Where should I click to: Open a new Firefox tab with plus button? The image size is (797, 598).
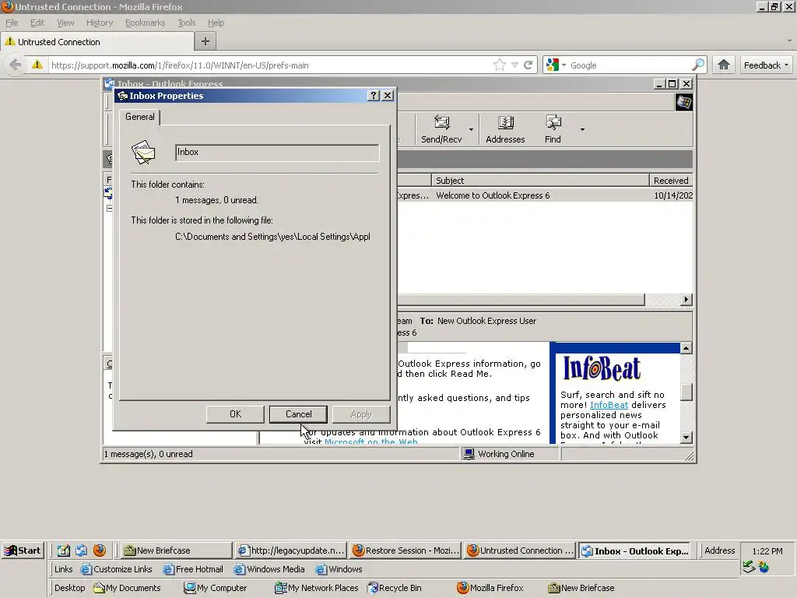pos(205,41)
